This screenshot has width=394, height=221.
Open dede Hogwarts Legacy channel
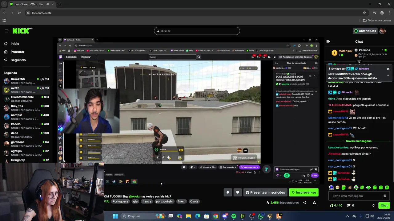tap(26, 135)
